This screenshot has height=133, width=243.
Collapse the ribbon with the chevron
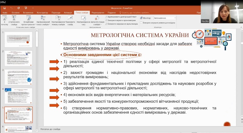coord(241,27)
